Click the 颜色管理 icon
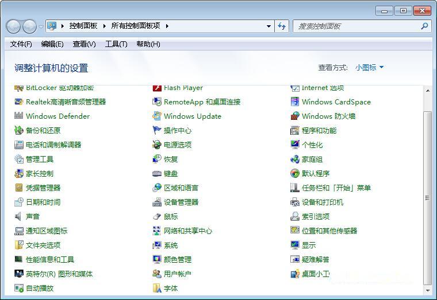Viewport: 437px width, 300px height. pyautogui.click(x=157, y=259)
